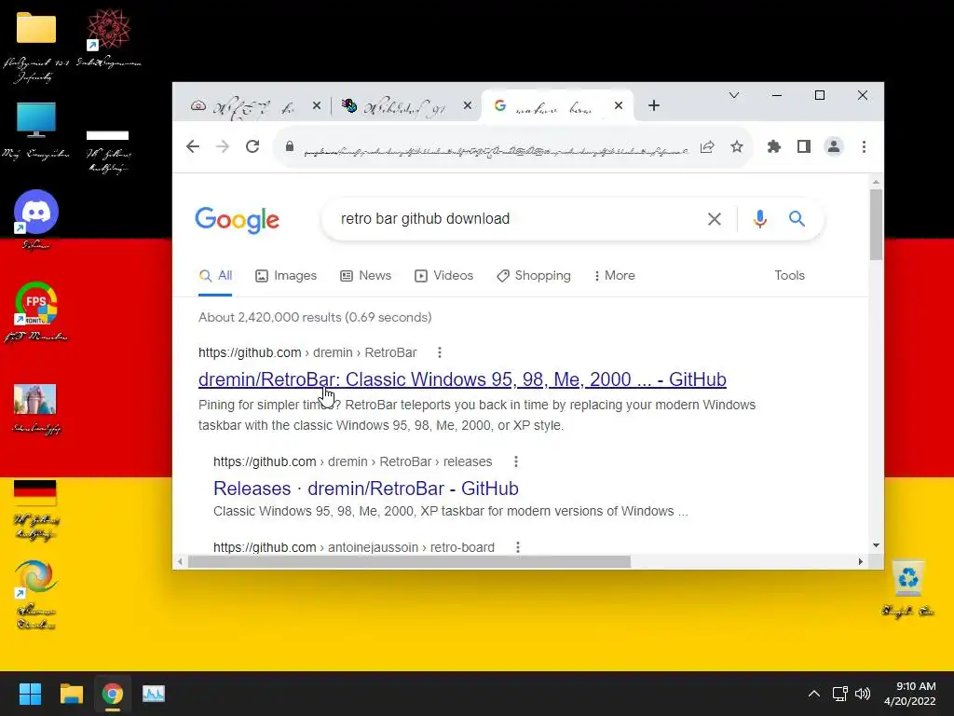The height and width of the screenshot is (716, 954).
Task: Clear the search box with the X icon
Action: tap(715, 219)
